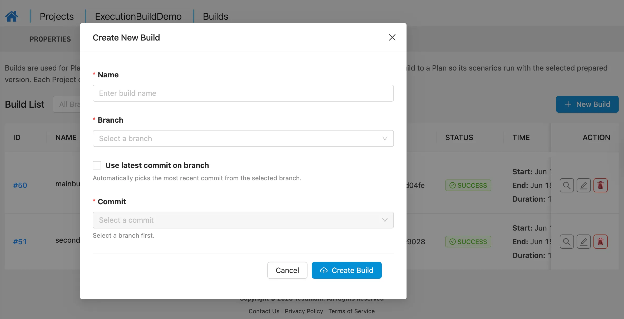
Task: Click the Create Build button
Action: (x=346, y=270)
